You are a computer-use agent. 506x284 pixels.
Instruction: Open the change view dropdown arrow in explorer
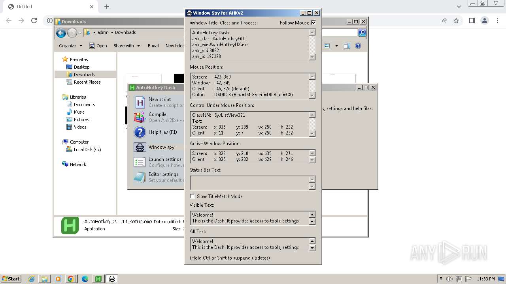coord(336,46)
